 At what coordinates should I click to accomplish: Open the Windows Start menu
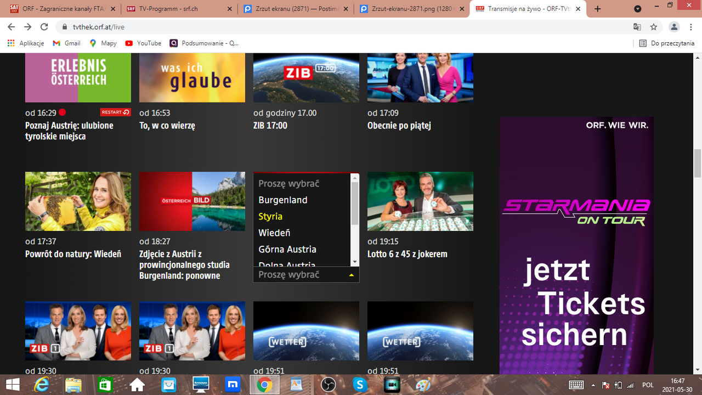pyautogui.click(x=12, y=385)
